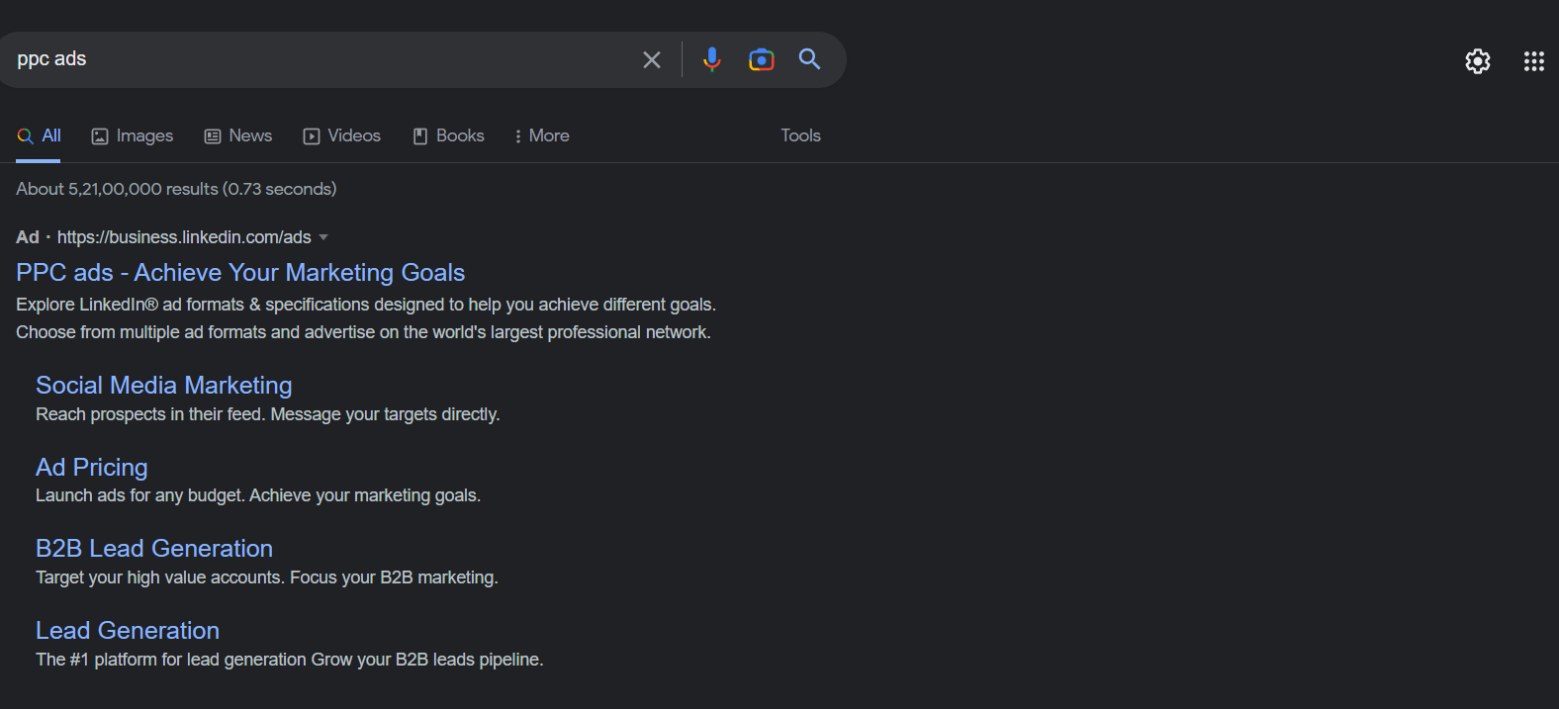This screenshot has width=1559, height=709.
Task: Select the All results tab
Action: click(x=39, y=136)
